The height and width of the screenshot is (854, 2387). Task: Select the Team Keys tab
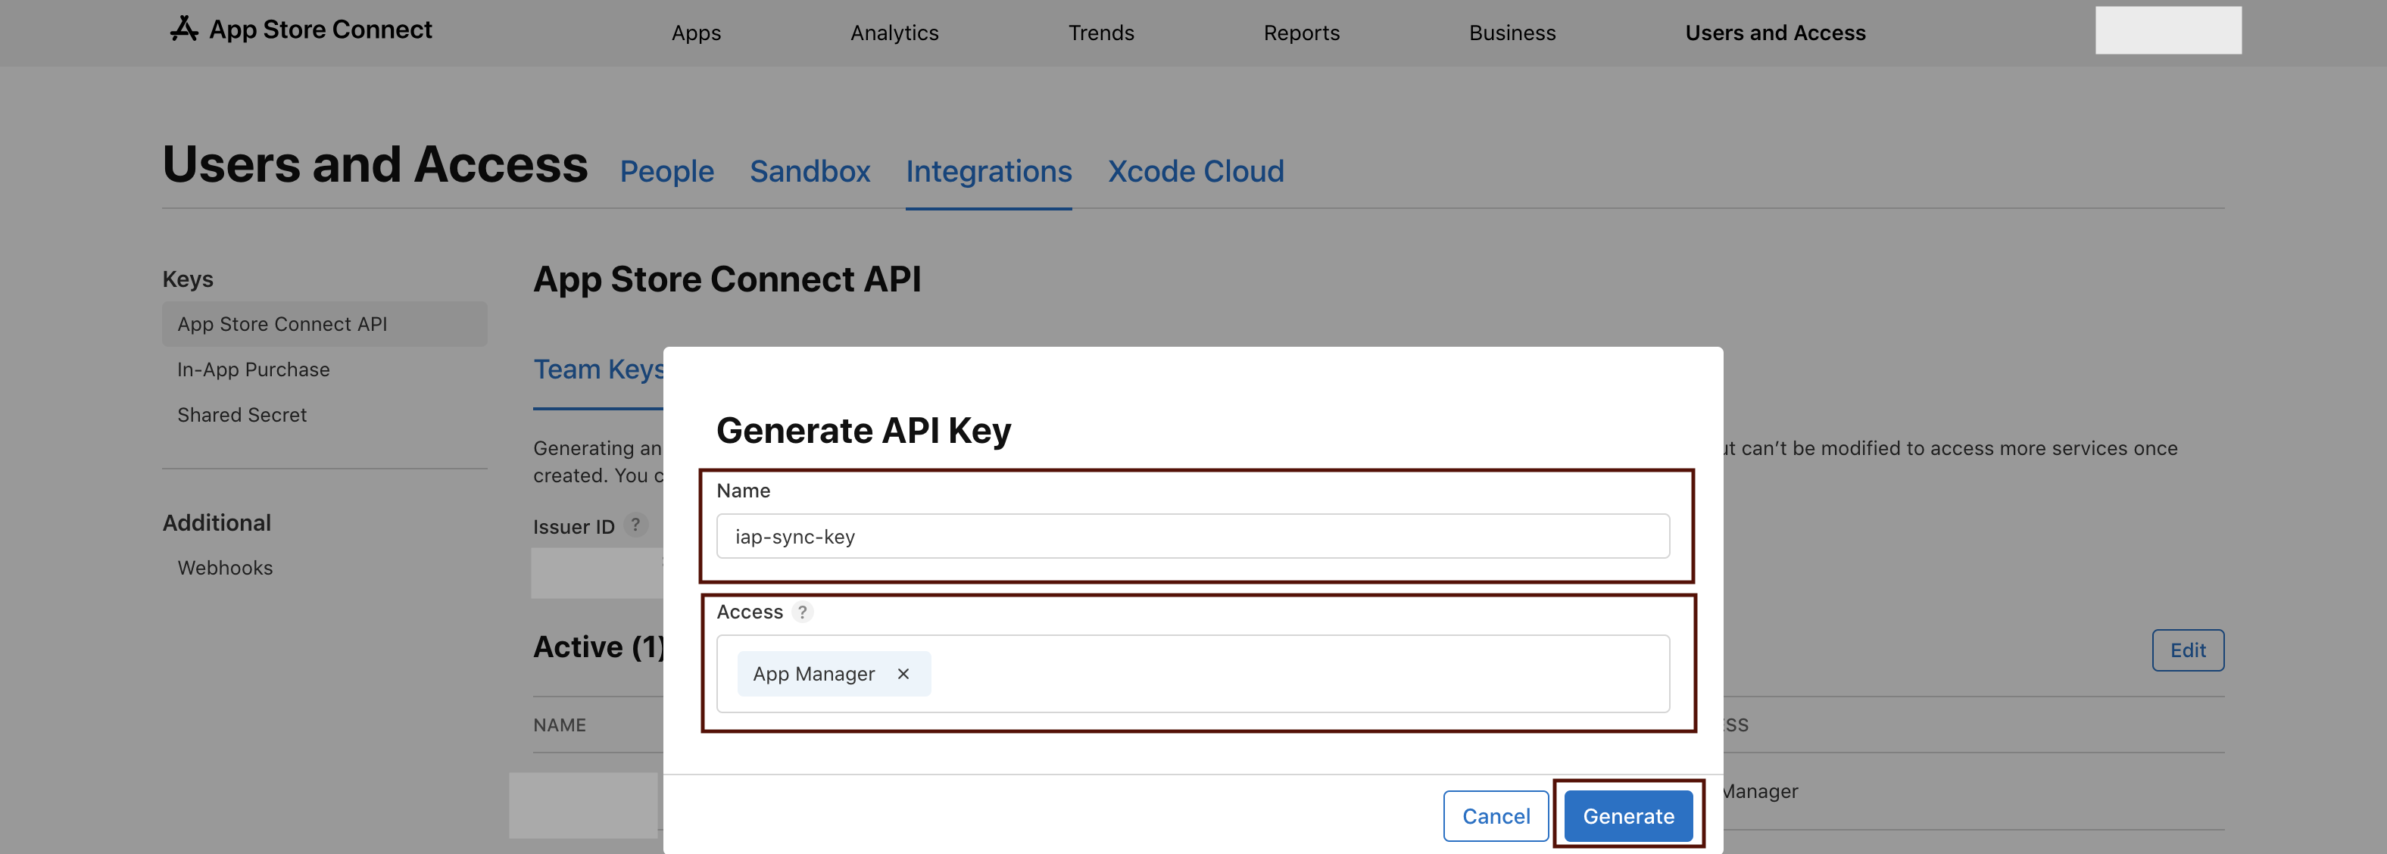pos(598,369)
